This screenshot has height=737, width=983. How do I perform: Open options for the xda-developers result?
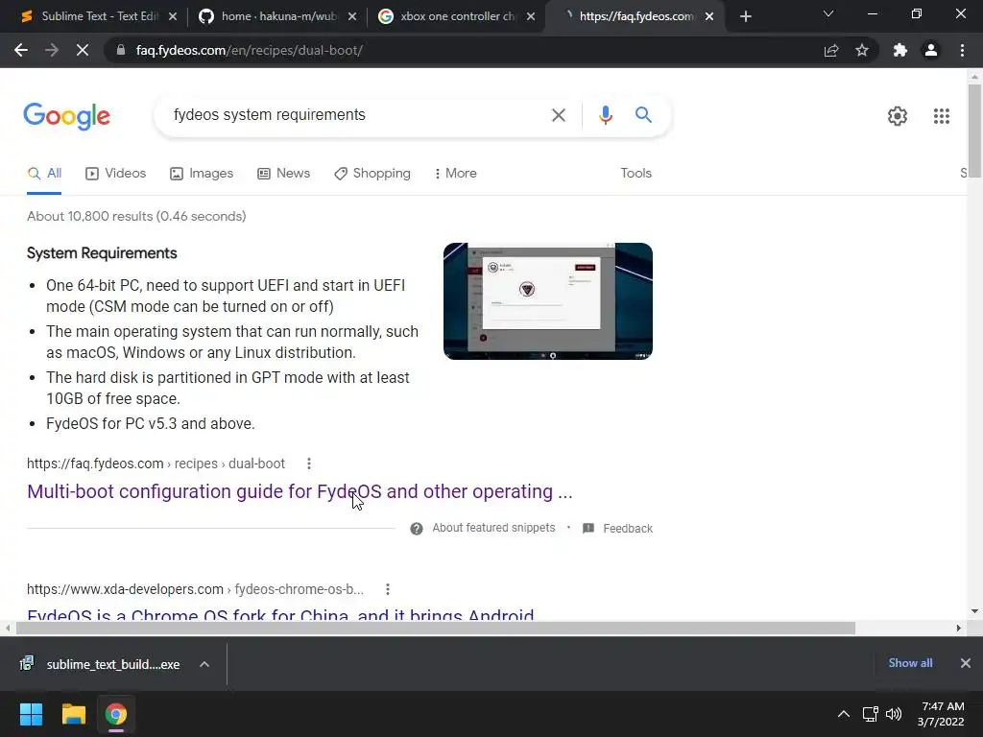pos(388,590)
